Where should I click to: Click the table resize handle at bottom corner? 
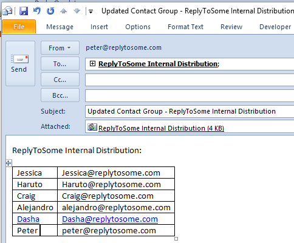176,239
